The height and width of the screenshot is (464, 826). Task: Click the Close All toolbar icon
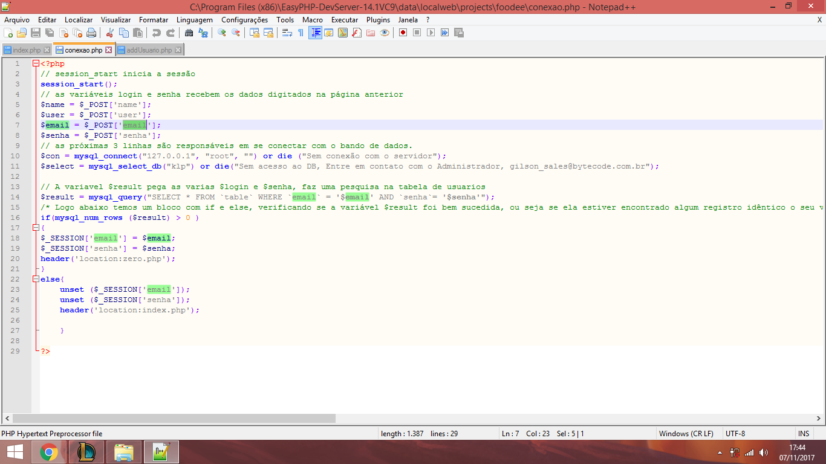(x=77, y=33)
